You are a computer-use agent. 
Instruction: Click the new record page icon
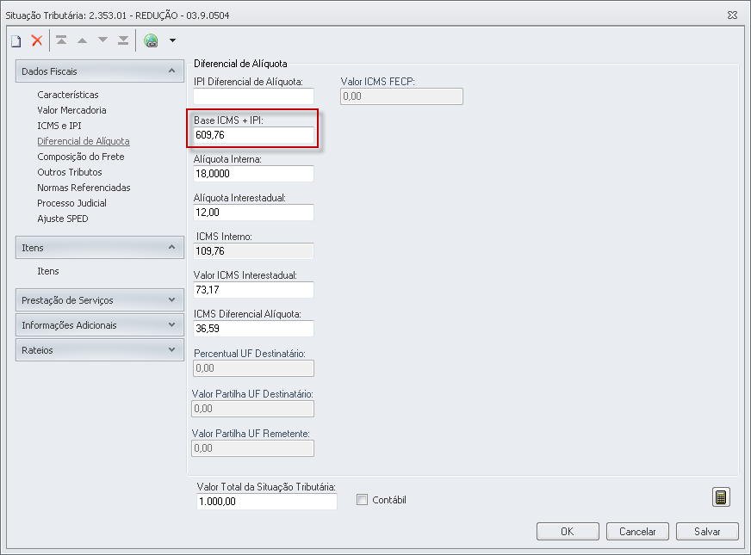click(x=16, y=41)
